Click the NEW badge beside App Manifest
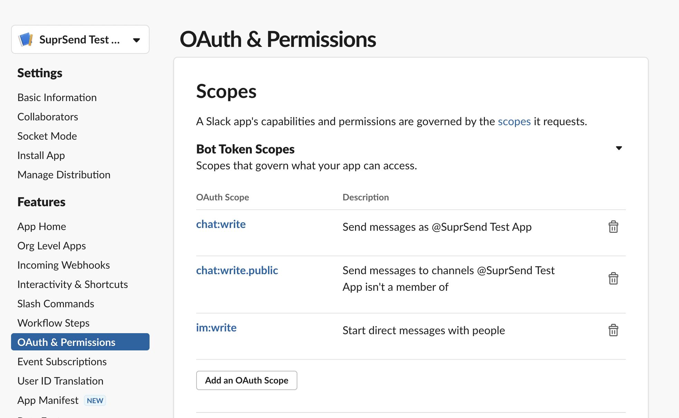 click(x=95, y=400)
